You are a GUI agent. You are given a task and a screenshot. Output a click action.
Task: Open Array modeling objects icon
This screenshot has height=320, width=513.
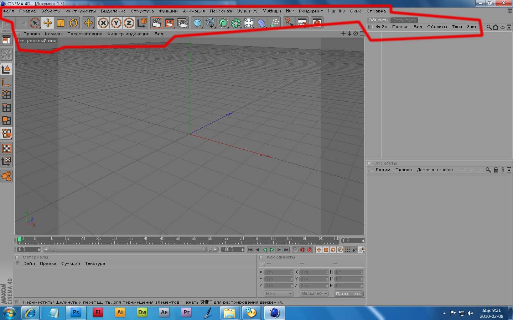[x=236, y=23]
